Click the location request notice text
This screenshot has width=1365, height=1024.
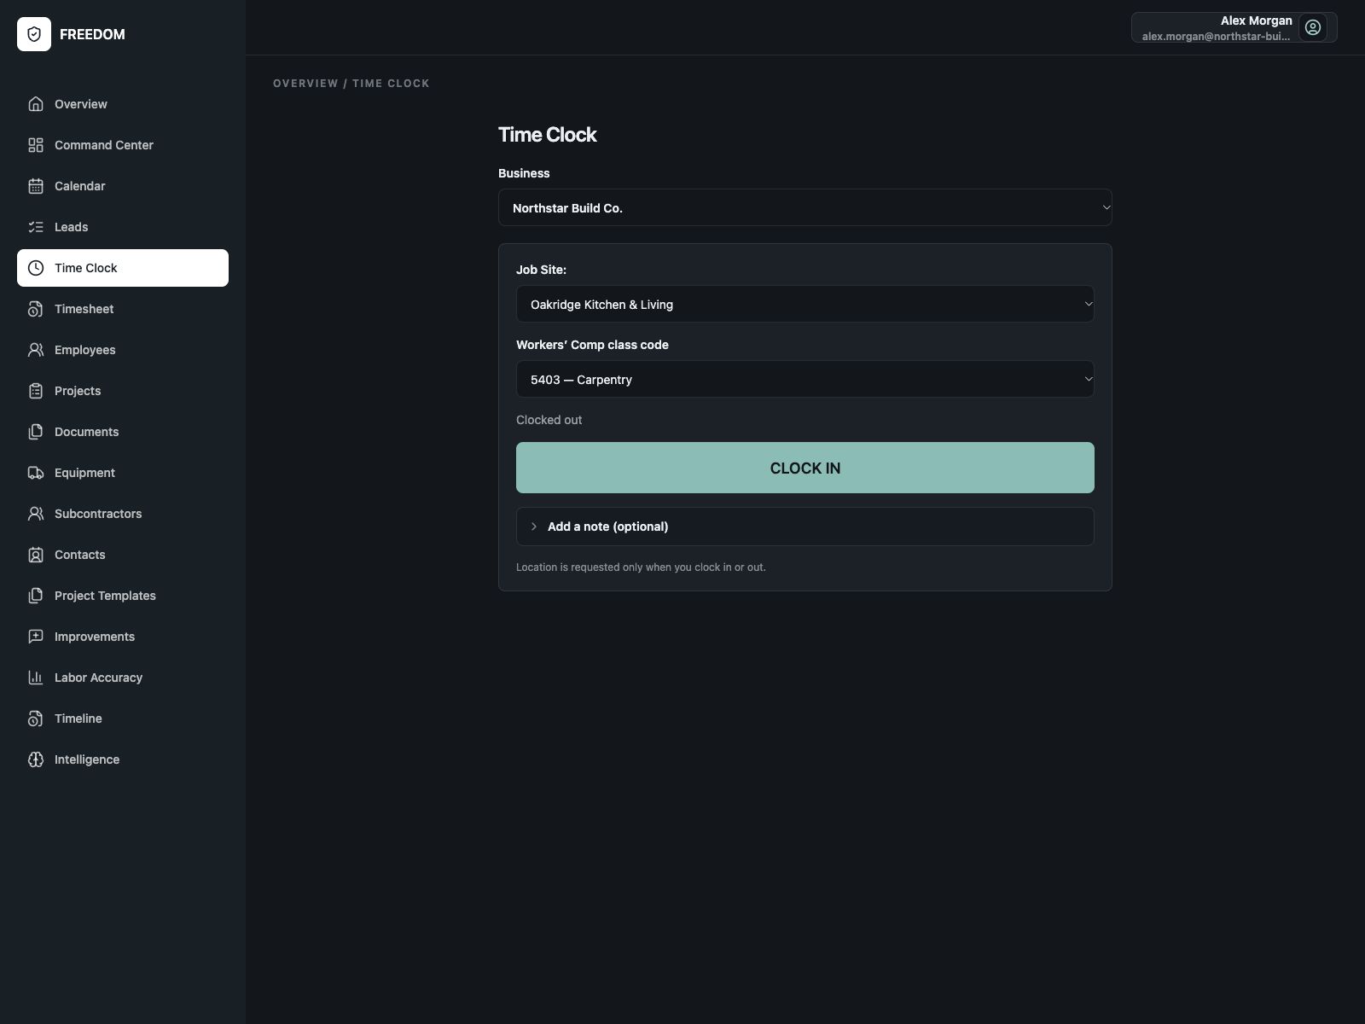click(641, 567)
